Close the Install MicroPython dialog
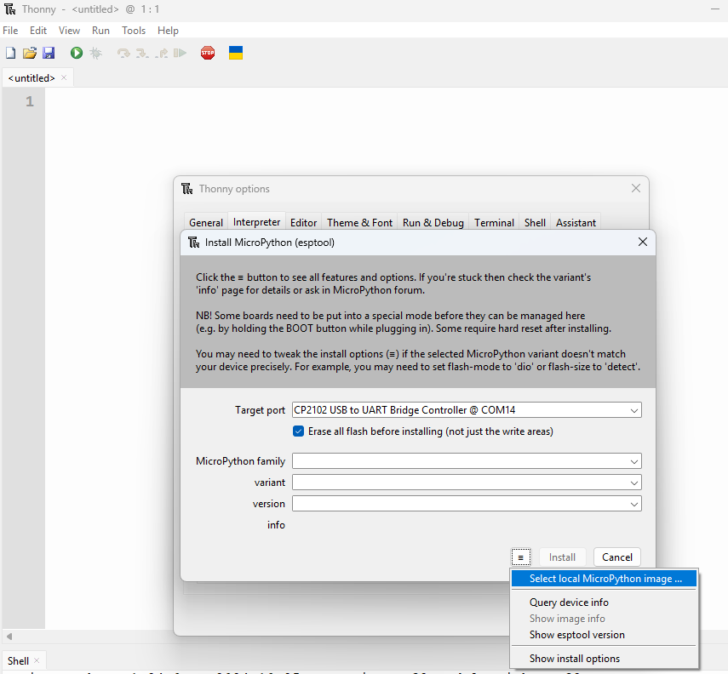This screenshot has width=728, height=674. click(643, 242)
